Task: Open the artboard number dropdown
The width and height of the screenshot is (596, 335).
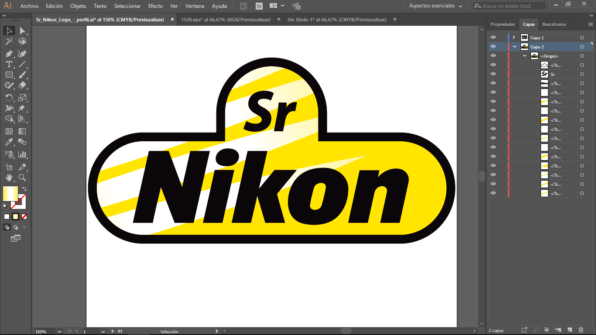Action: (x=103, y=332)
